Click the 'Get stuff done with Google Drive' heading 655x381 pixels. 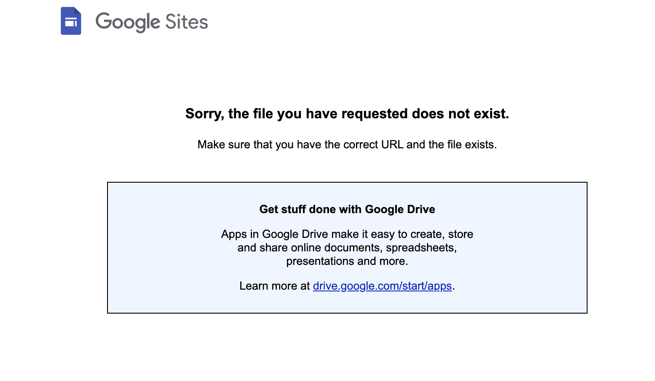pos(347,209)
